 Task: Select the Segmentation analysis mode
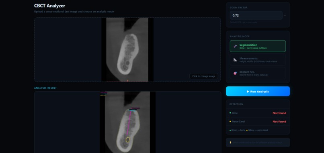(258, 46)
